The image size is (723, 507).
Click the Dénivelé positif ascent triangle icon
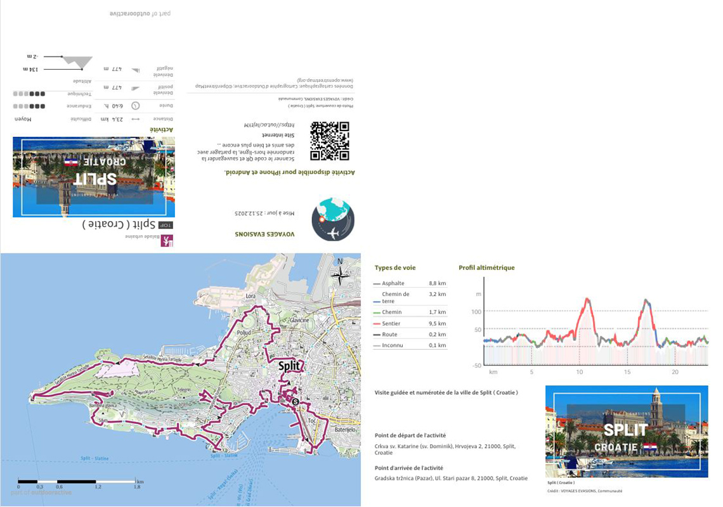[136, 88]
